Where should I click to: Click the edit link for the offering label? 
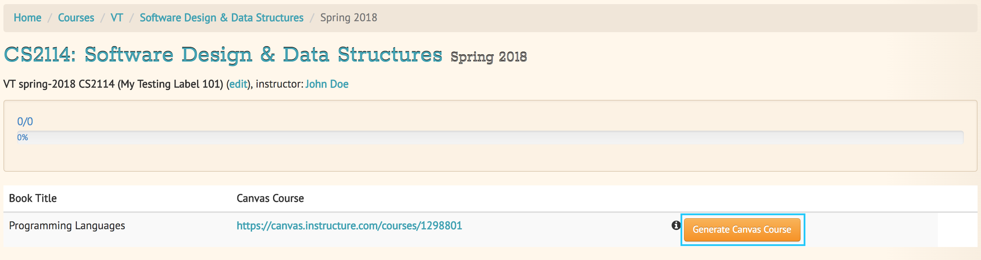tap(238, 84)
